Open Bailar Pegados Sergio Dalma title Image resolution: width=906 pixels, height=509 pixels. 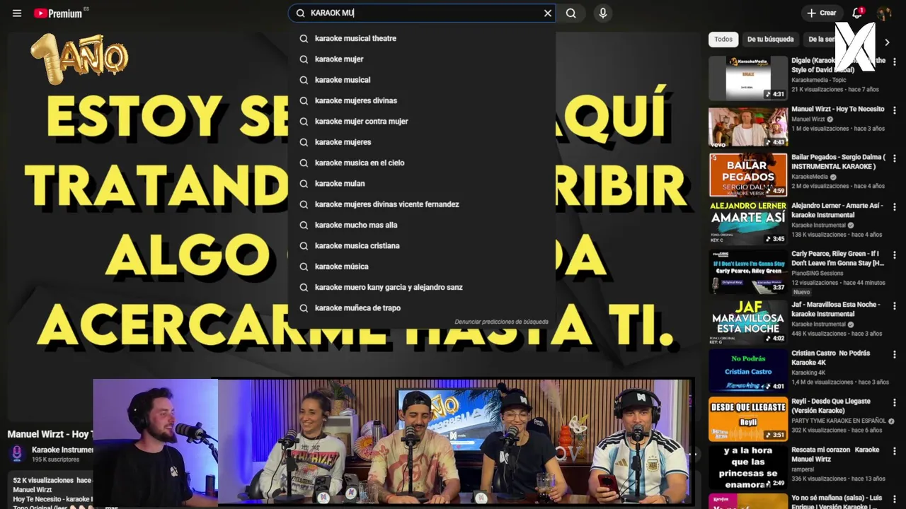point(838,162)
